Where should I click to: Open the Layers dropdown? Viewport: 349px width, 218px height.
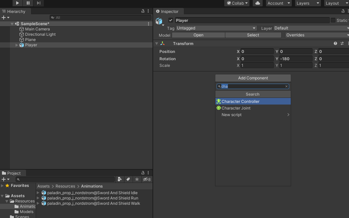coord(308,3)
